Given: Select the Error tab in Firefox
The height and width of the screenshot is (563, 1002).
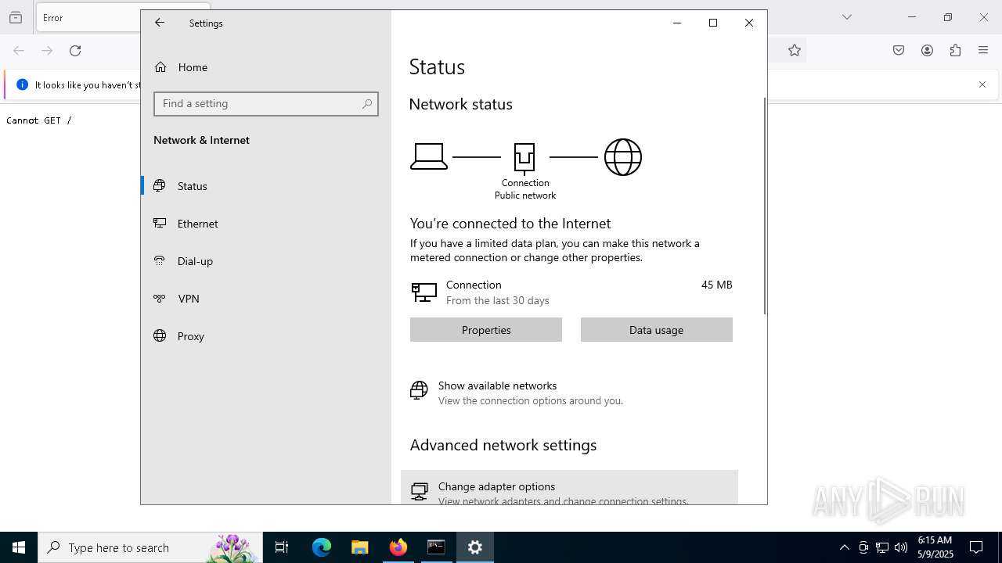Looking at the screenshot, I should [x=88, y=18].
